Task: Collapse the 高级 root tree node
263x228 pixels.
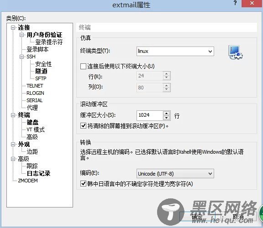Action: coord(13,159)
